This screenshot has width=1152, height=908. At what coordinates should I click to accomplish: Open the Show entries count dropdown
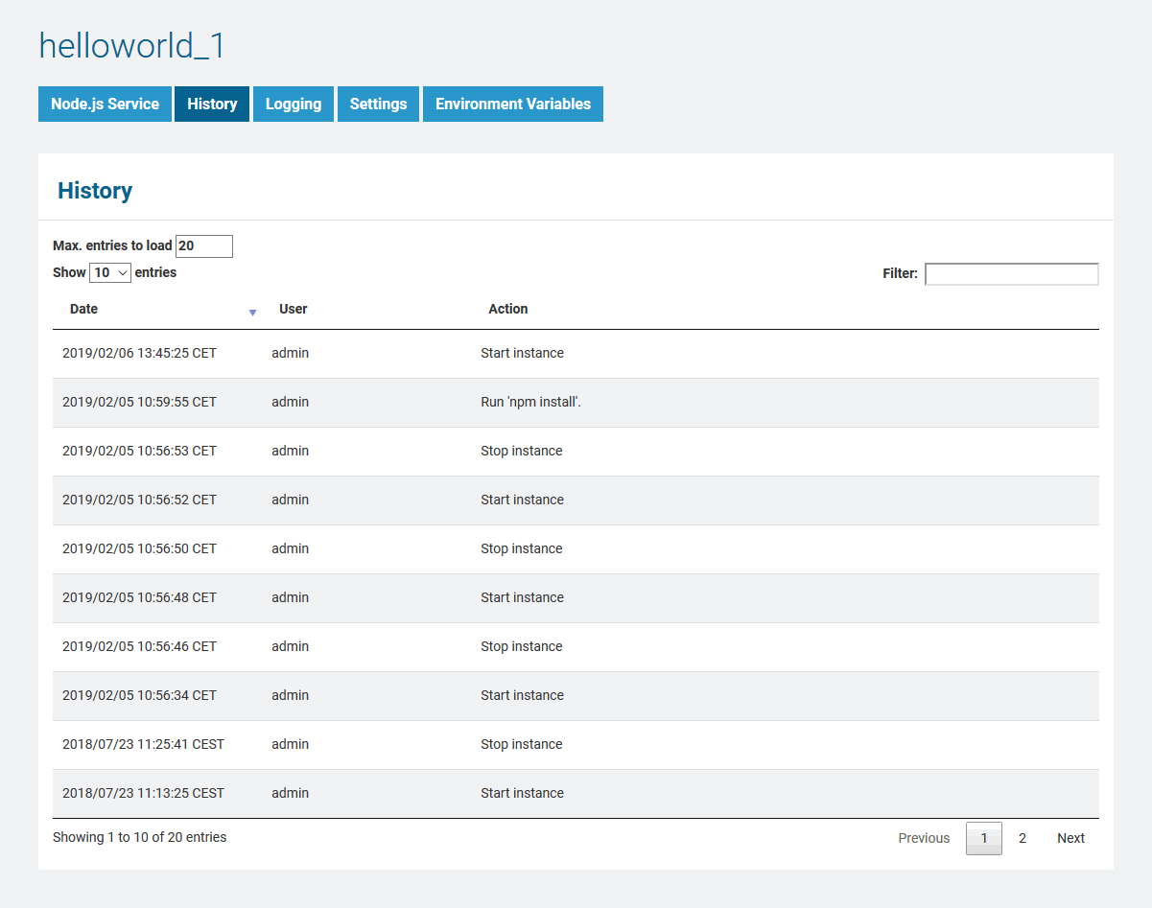coord(110,272)
